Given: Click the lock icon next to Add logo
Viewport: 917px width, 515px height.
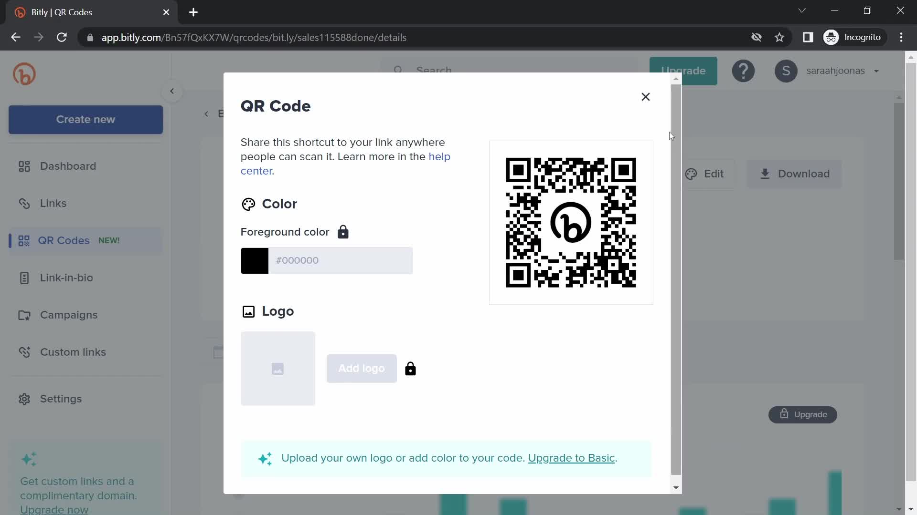Looking at the screenshot, I should point(411,368).
